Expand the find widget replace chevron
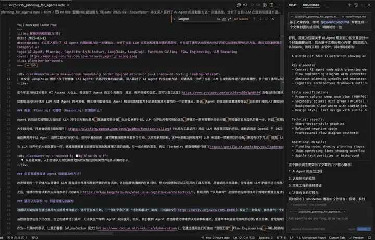Screen dimensions: 375x240 [174, 19]
